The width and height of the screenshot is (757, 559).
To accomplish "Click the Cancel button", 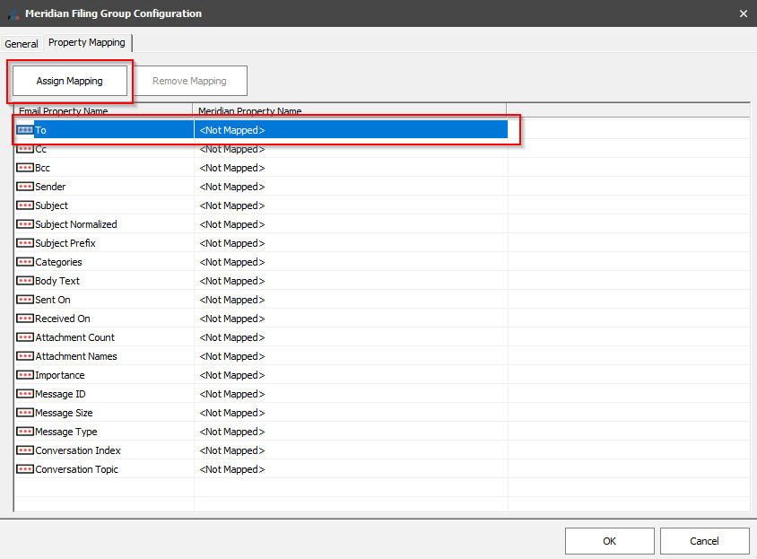I will point(704,541).
